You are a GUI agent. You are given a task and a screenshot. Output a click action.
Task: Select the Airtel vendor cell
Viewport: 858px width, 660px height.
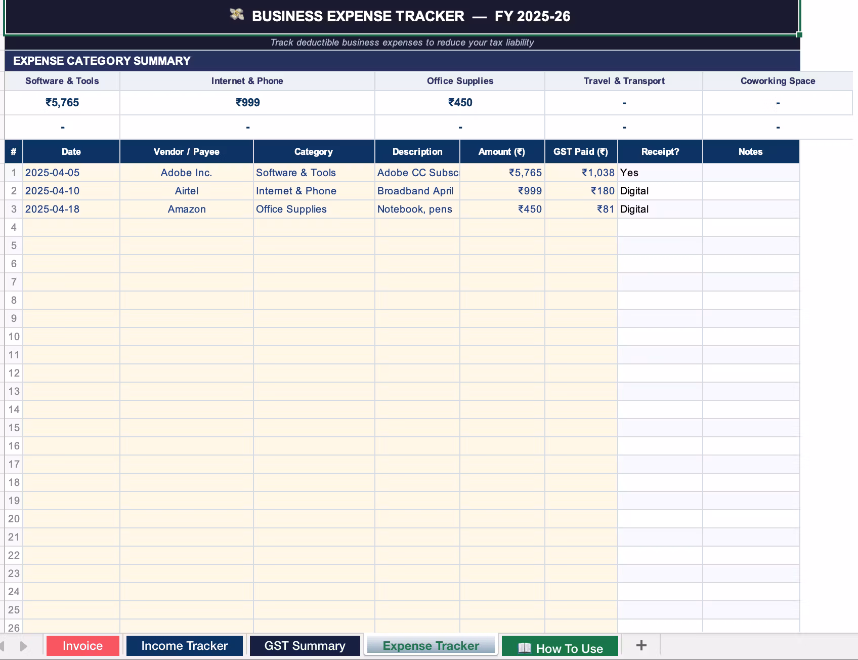click(x=187, y=191)
